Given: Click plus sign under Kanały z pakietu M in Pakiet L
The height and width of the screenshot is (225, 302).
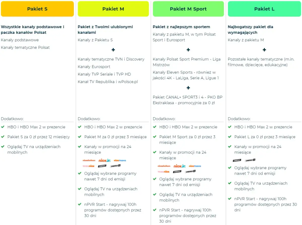Looking at the screenshot, I should pos(264,50).
